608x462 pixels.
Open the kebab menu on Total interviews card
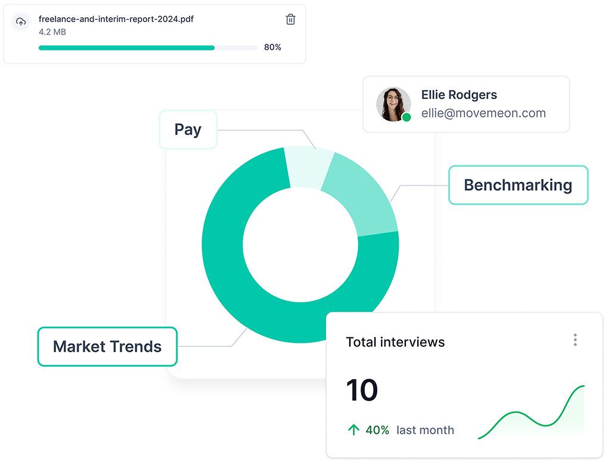click(575, 339)
